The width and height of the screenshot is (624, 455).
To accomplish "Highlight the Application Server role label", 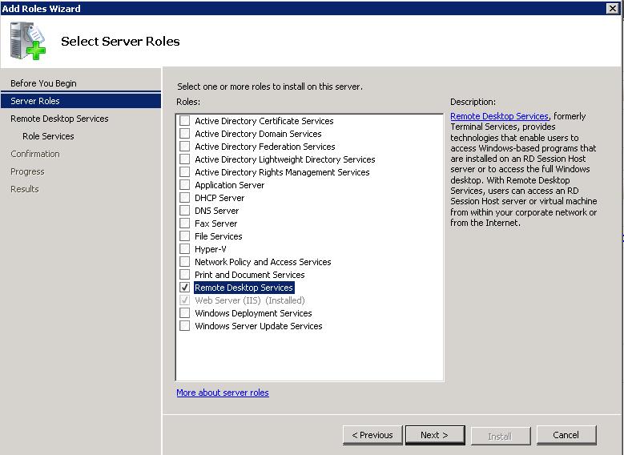I will point(229,185).
